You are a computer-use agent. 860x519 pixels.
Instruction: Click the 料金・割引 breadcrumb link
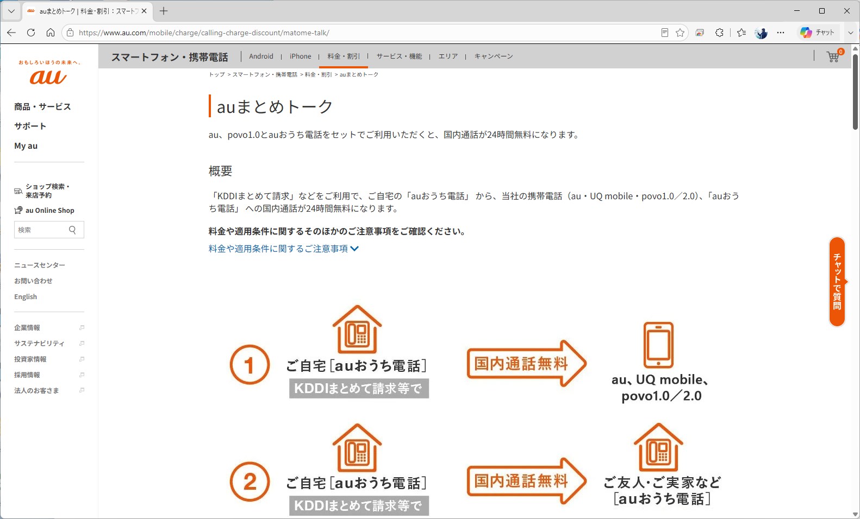(319, 74)
